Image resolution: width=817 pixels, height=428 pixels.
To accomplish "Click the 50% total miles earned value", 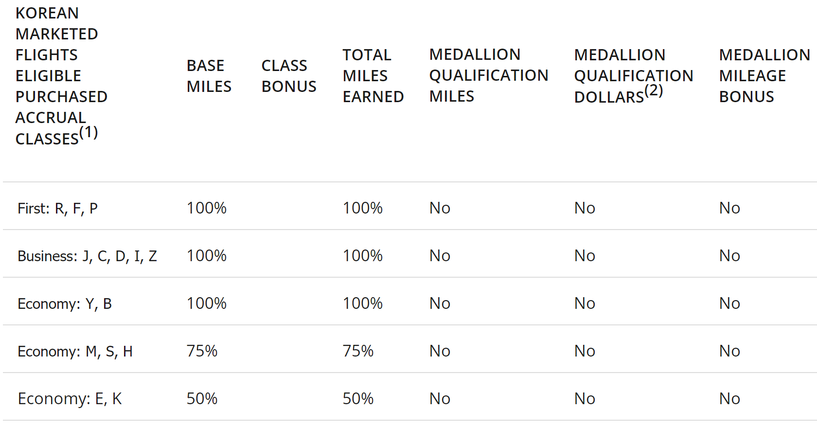I will (x=358, y=399).
